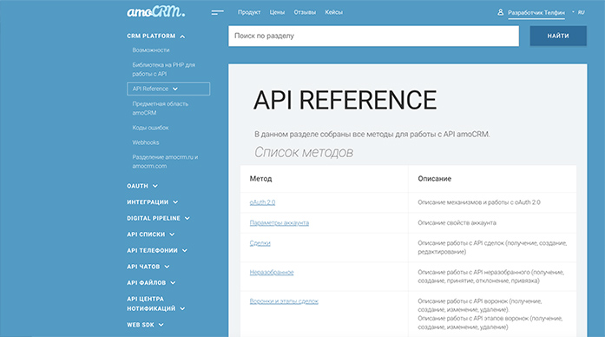605x337 pixels.
Task: Collapse the CRM PLATFORM section
Action: (156, 36)
